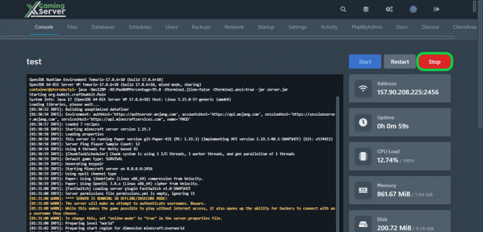
Task: Click the console output vertical scrollbar
Action: [338, 163]
